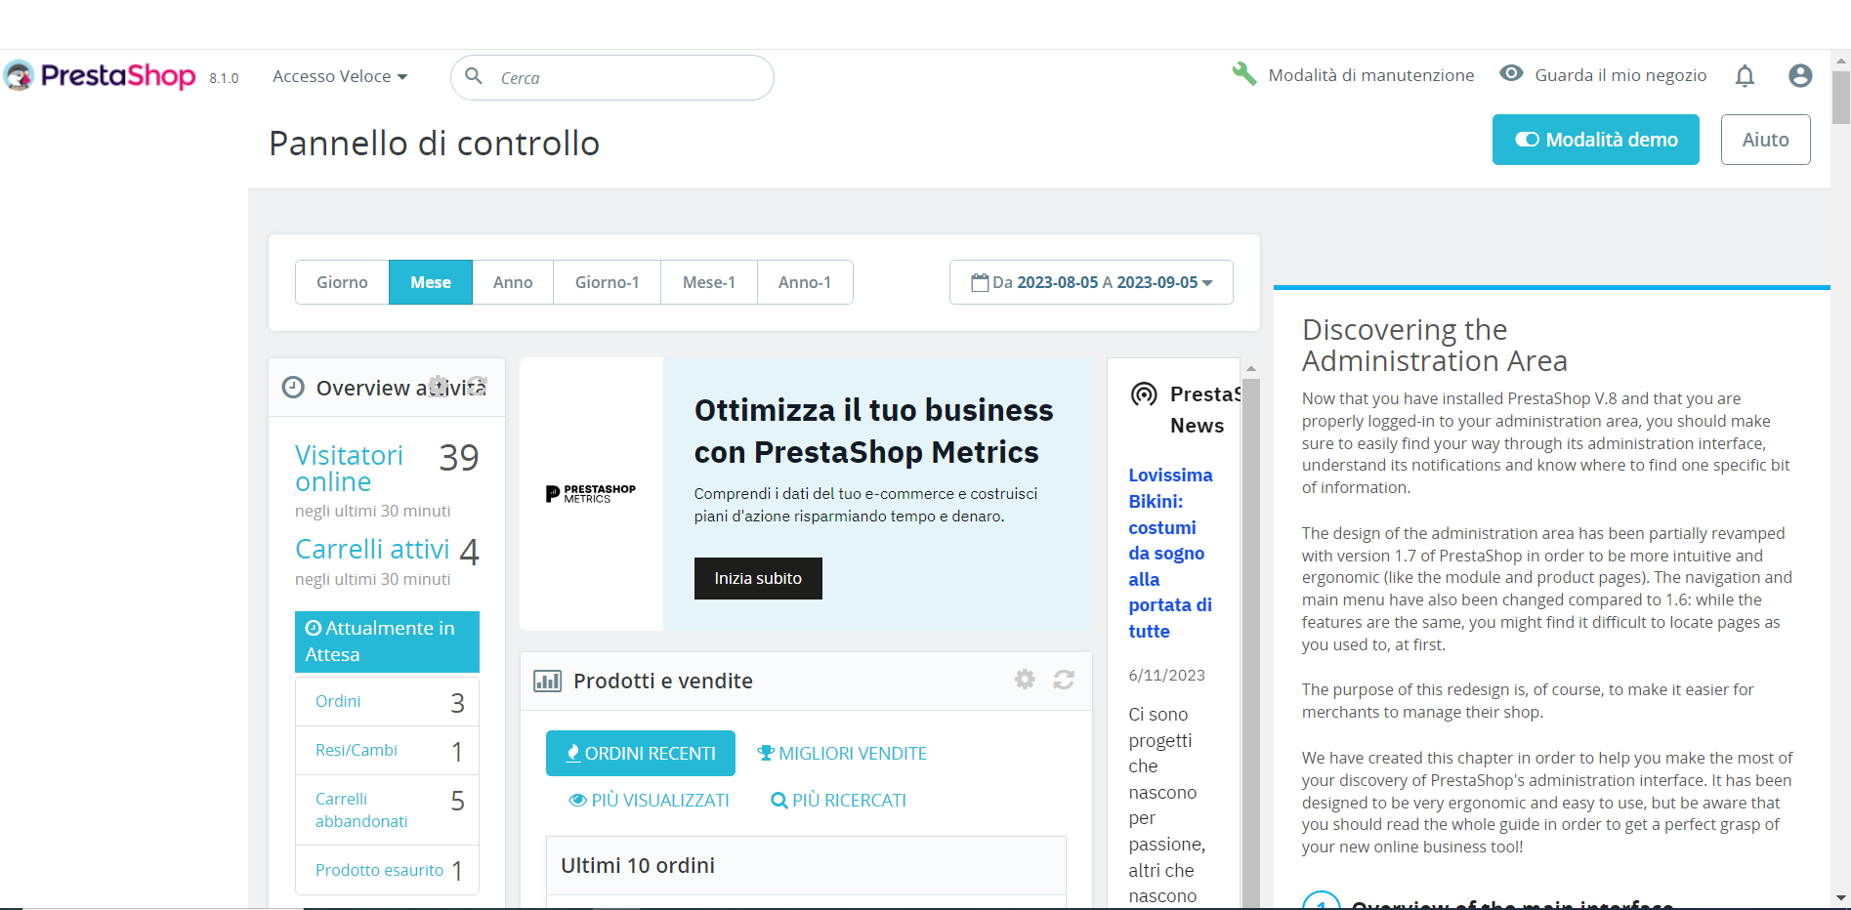Click the Attualmente in Attesa header

[x=387, y=641]
